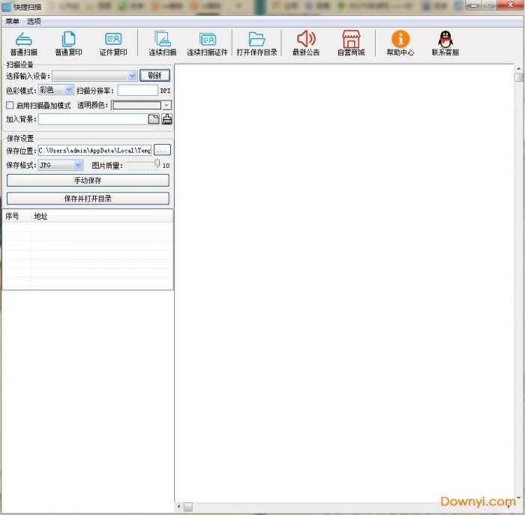Enable the 启用扫描叠加模式 checkbox
The width and height of the screenshot is (525, 515).
tap(10, 106)
